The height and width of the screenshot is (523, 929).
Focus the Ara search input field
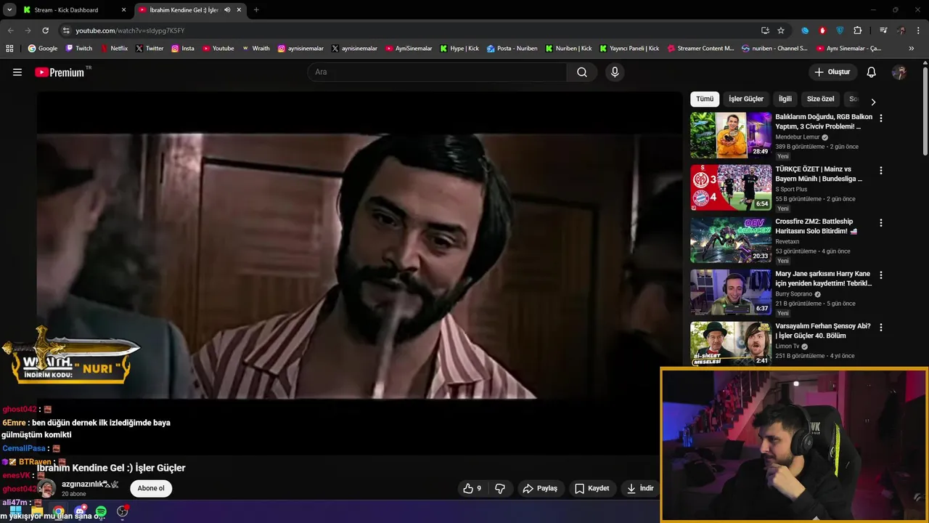(438, 72)
